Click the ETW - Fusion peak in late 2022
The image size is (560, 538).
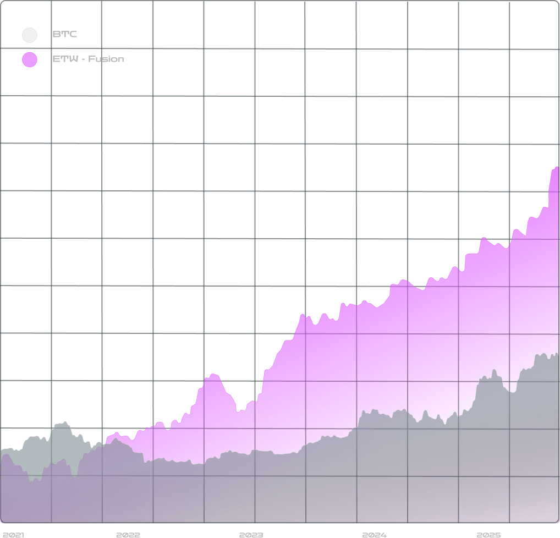[213, 375]
